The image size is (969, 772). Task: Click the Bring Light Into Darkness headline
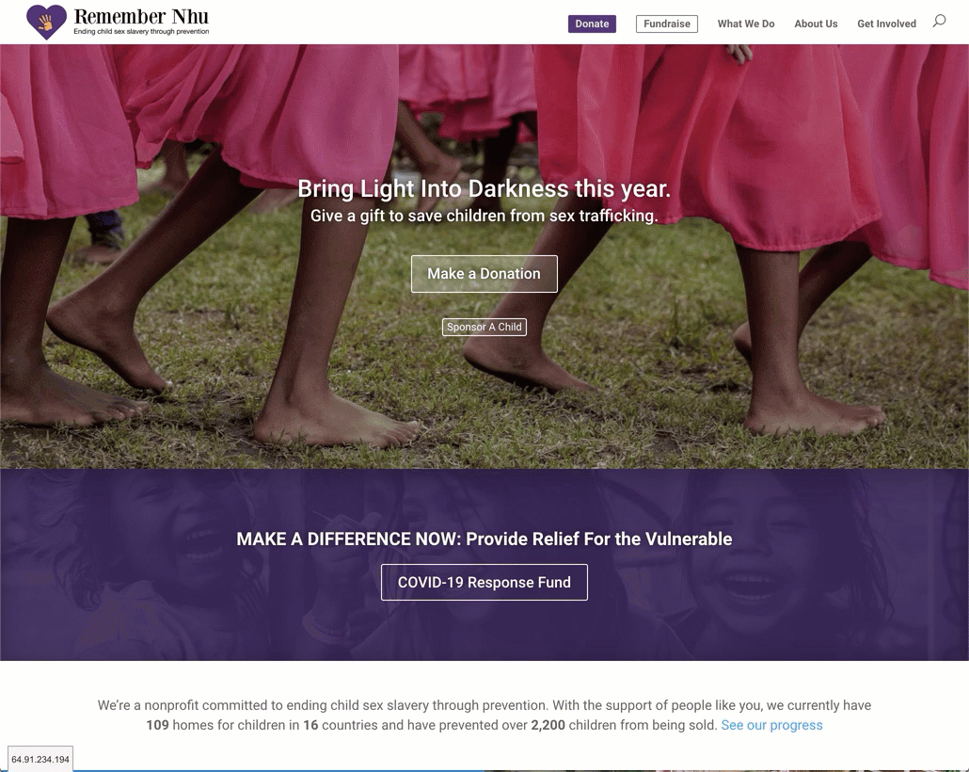[x=484, y=188]
